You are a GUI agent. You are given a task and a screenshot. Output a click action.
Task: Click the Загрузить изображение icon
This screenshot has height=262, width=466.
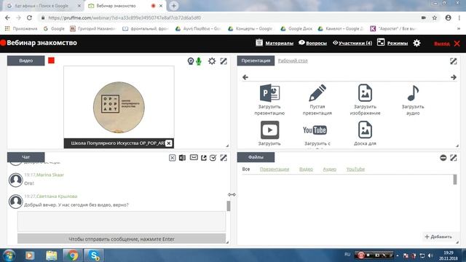(365, 93)
